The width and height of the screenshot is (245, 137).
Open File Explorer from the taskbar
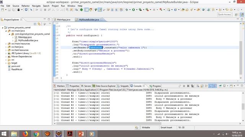click(14, 134)
